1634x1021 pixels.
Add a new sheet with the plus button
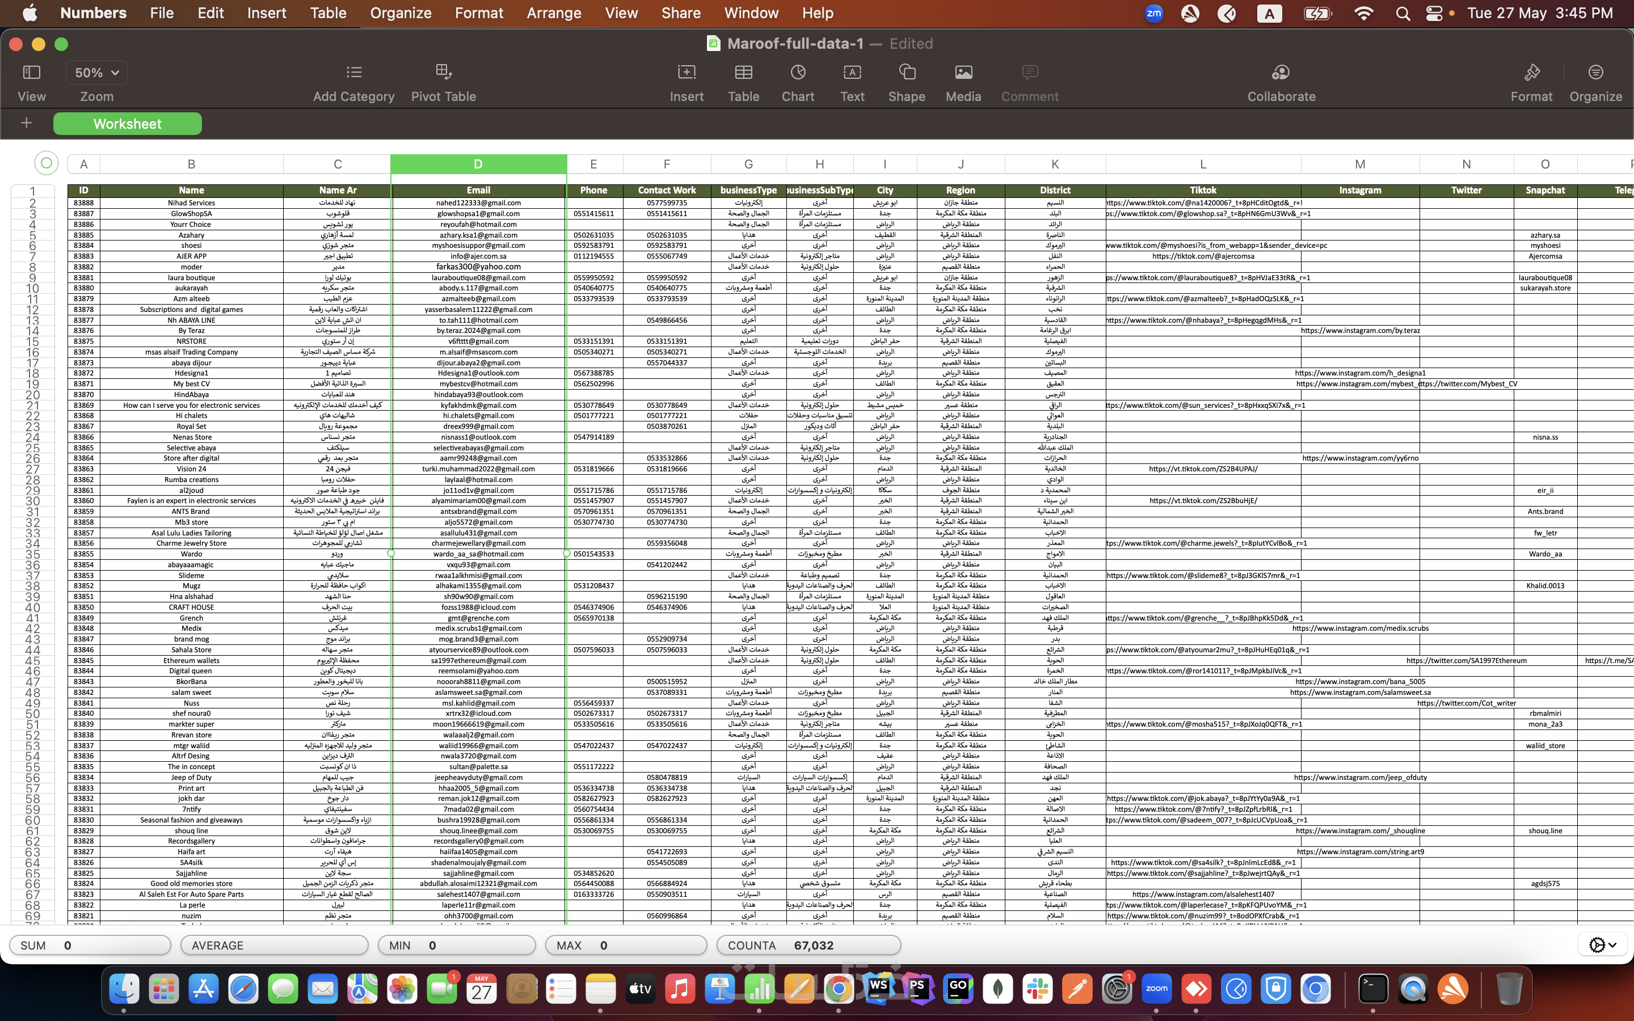pos(26,123)
